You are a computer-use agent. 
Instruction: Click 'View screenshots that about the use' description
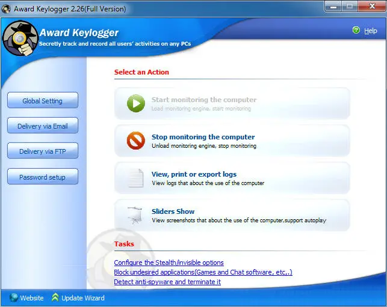click(239, 220)
